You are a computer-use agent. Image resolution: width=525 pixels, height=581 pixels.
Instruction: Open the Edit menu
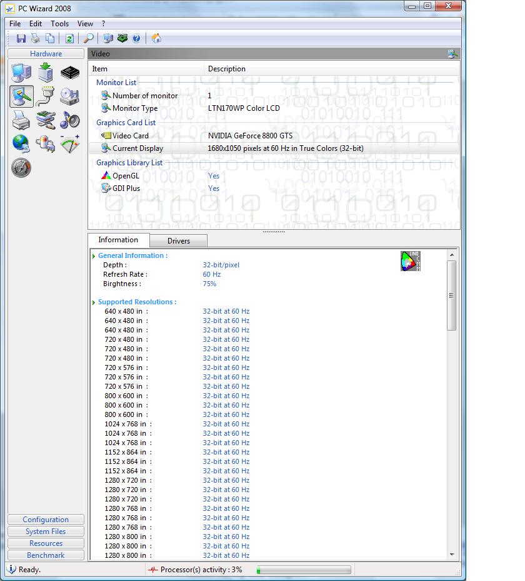36,24
